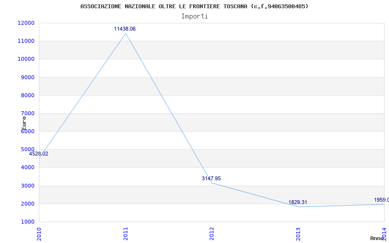
Task: Click the 1000 y-axis value
Action: click(x=27, y=222)
